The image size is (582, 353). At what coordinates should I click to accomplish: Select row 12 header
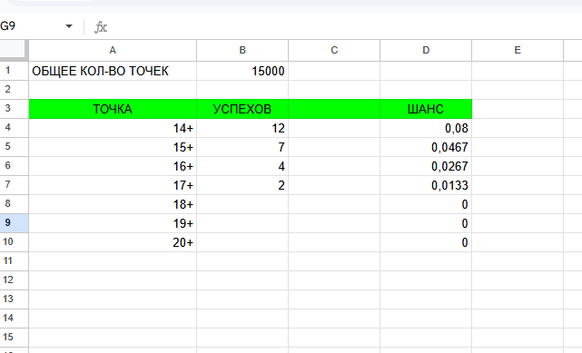click(x=15, y=280)
